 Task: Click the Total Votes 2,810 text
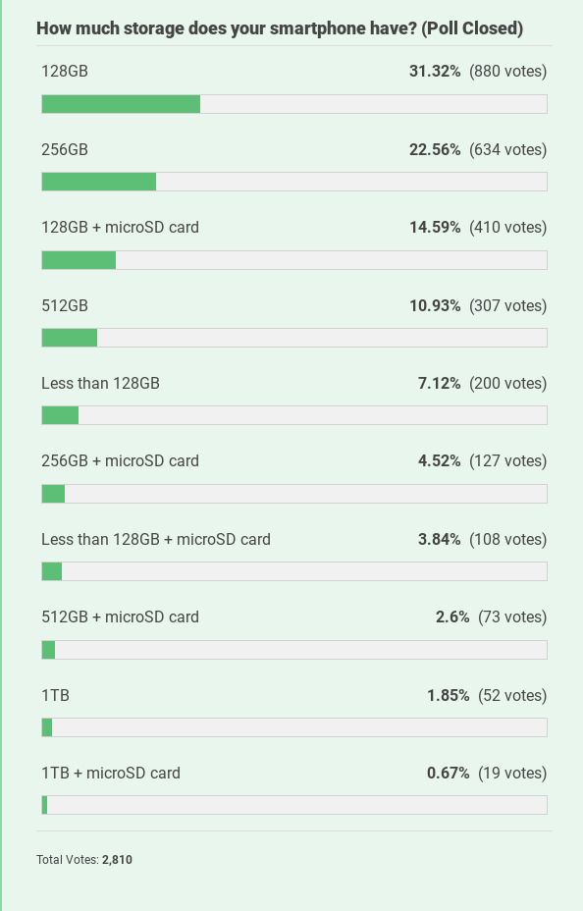(84, 859)
